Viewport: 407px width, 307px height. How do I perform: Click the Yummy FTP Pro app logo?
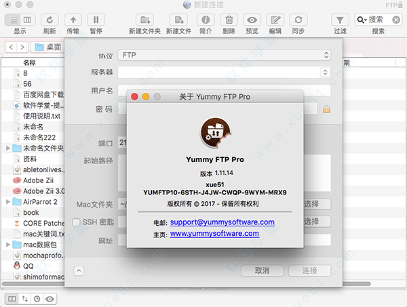pos(215,133)
